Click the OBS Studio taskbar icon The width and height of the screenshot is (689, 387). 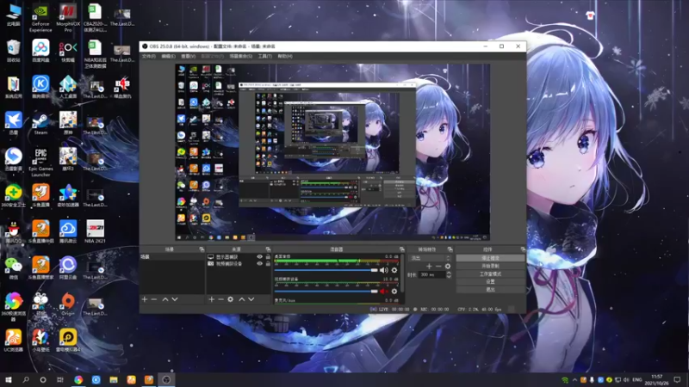point(166,379)
